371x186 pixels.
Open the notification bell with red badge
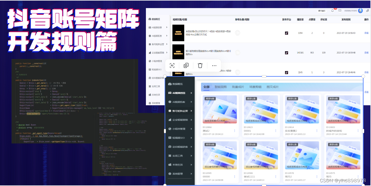pos(332,11)
